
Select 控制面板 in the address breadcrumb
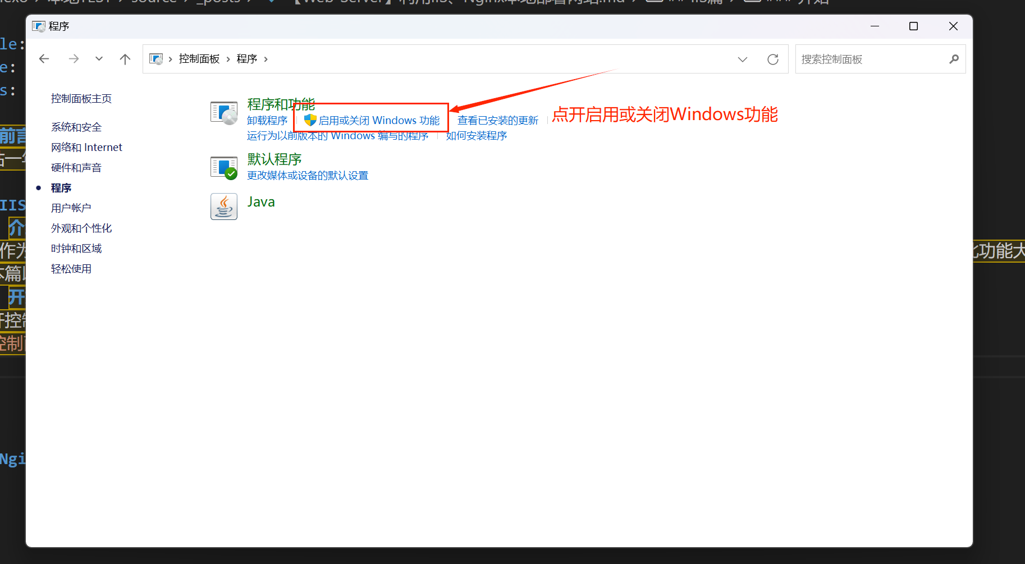tap(199, 59)
